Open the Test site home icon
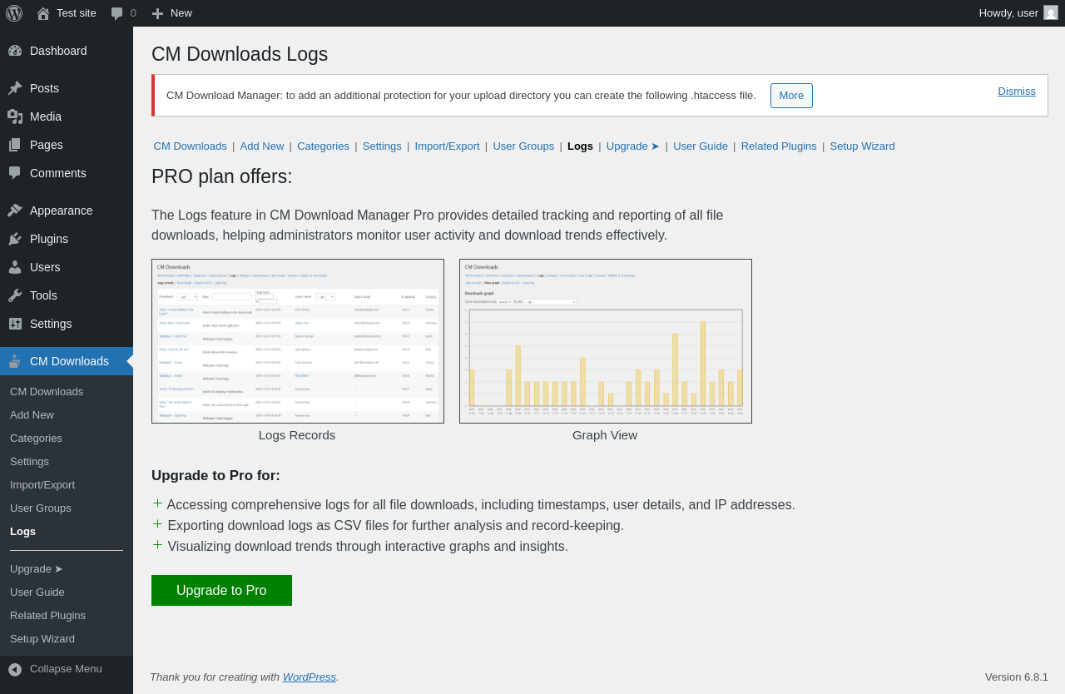This screenshot has height=694, width=1065. (43, 13)
